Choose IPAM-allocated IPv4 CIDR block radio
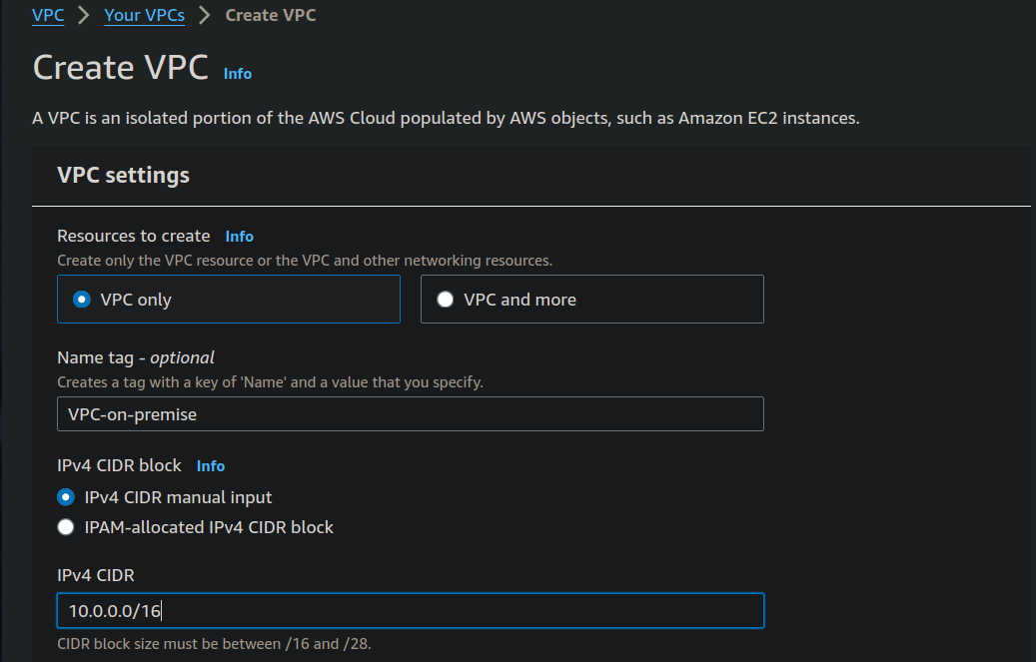The image size is (1036, 662). point(66,527)
